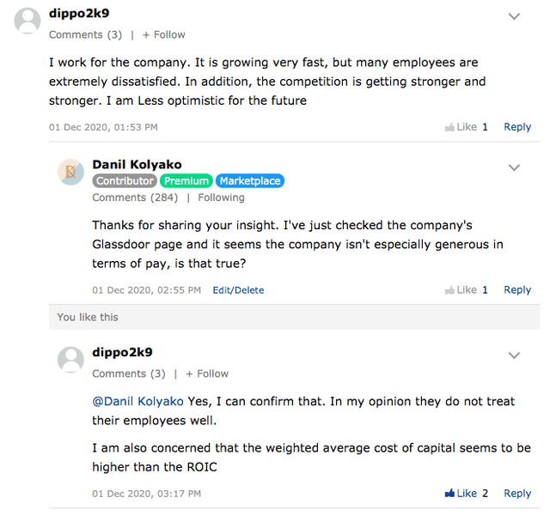550x516 pixels.
Task: Click the Marketplace badge
Action: pos(249,181)
